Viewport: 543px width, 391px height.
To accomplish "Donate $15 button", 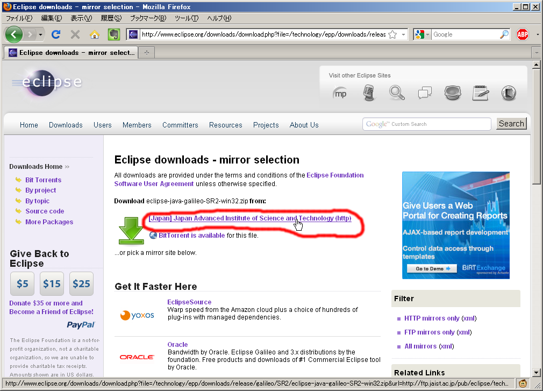I will [x=52, y=283].
